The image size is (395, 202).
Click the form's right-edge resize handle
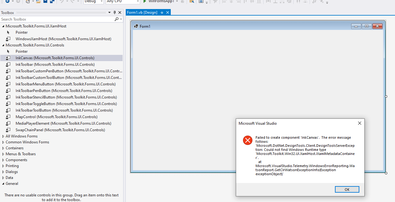(386, 97)
